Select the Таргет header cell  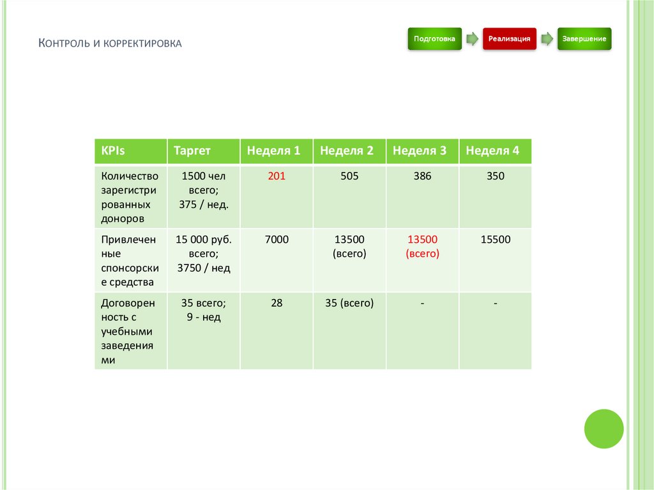pos(204,151)
